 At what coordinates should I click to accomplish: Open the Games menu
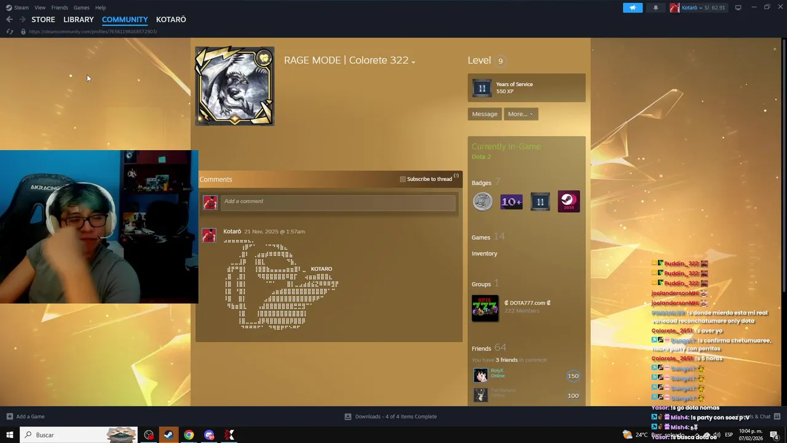point(81,7)
